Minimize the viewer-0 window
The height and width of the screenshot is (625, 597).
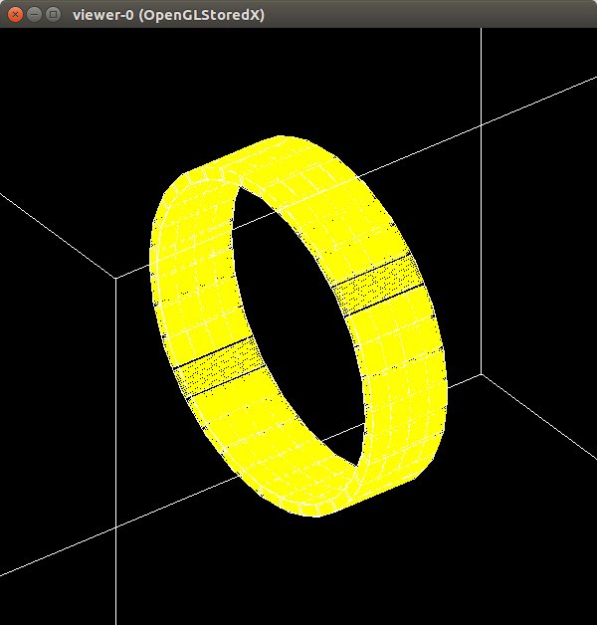point(34,15)
